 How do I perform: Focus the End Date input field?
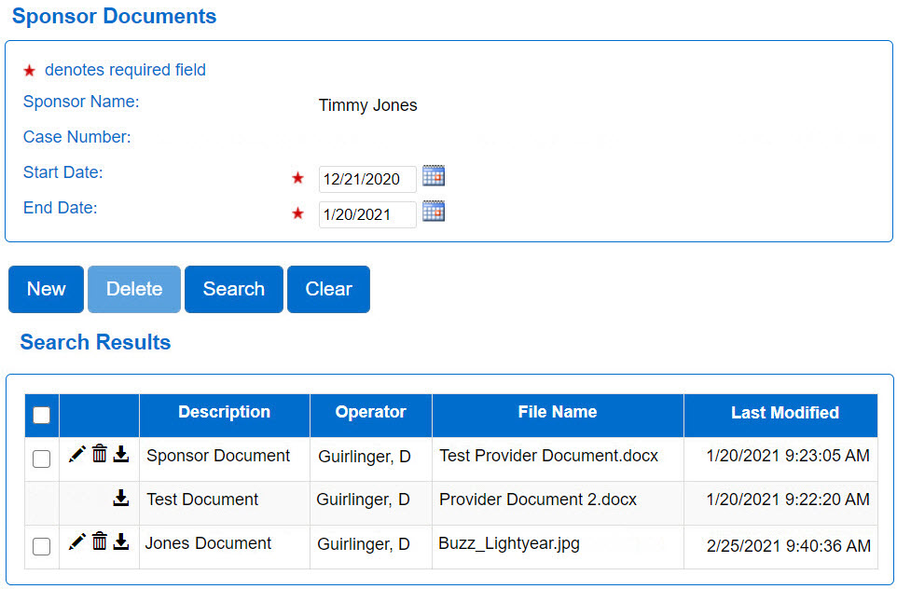coord(367,214)
